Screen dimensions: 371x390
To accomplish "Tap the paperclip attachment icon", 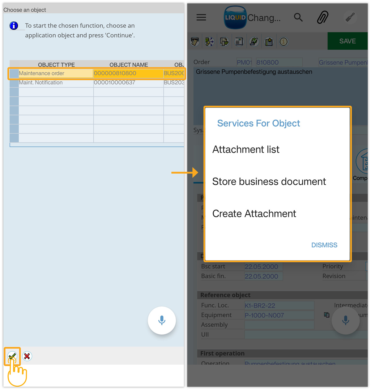I will pyautogui.click(x=322, y=17).
